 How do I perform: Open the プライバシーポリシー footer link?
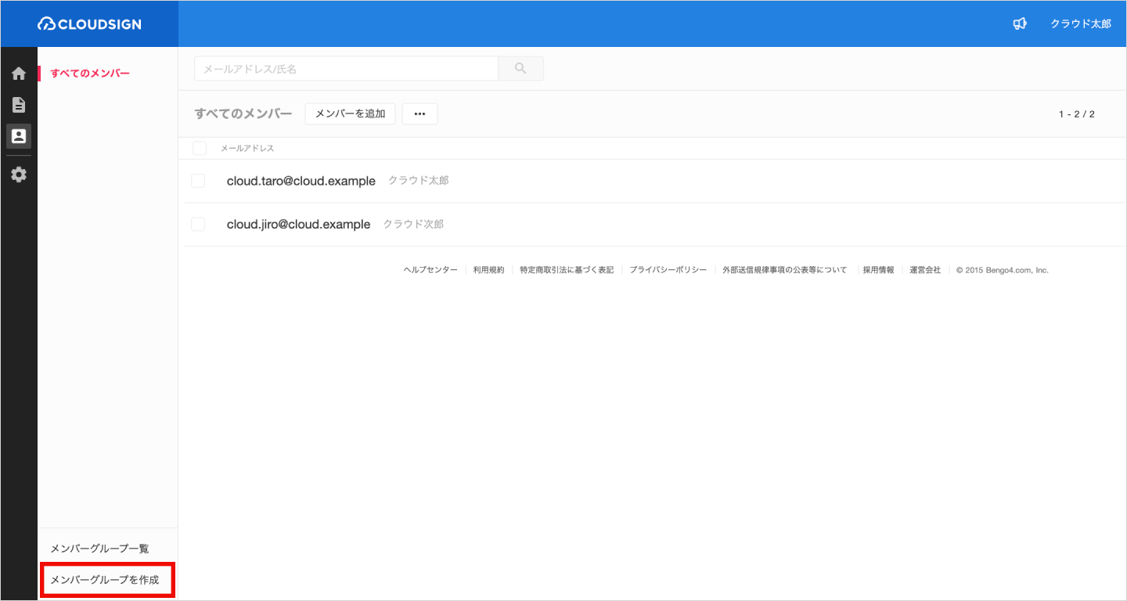coord(668,270)
